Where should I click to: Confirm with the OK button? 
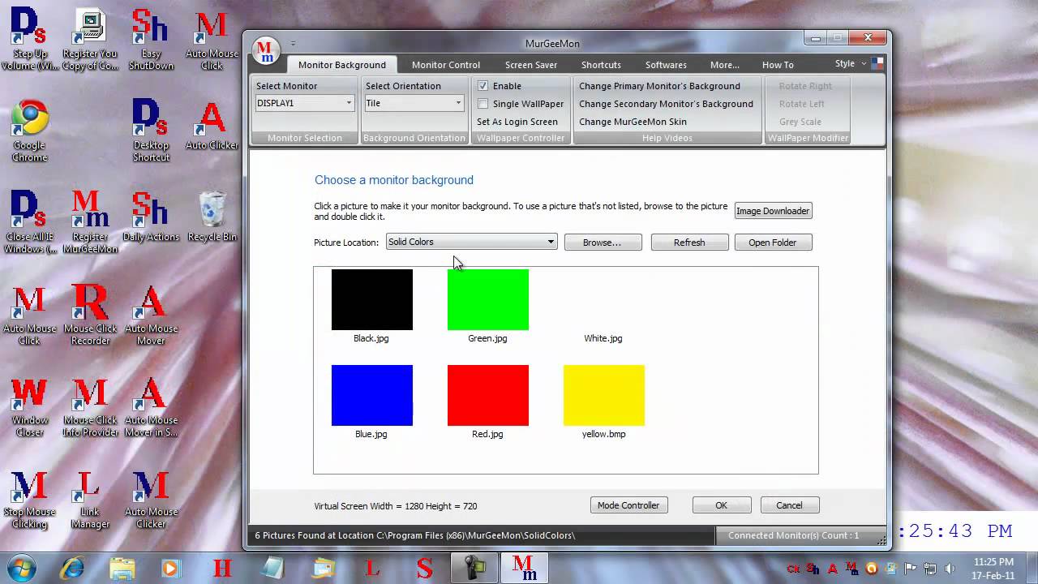[722, 505]
